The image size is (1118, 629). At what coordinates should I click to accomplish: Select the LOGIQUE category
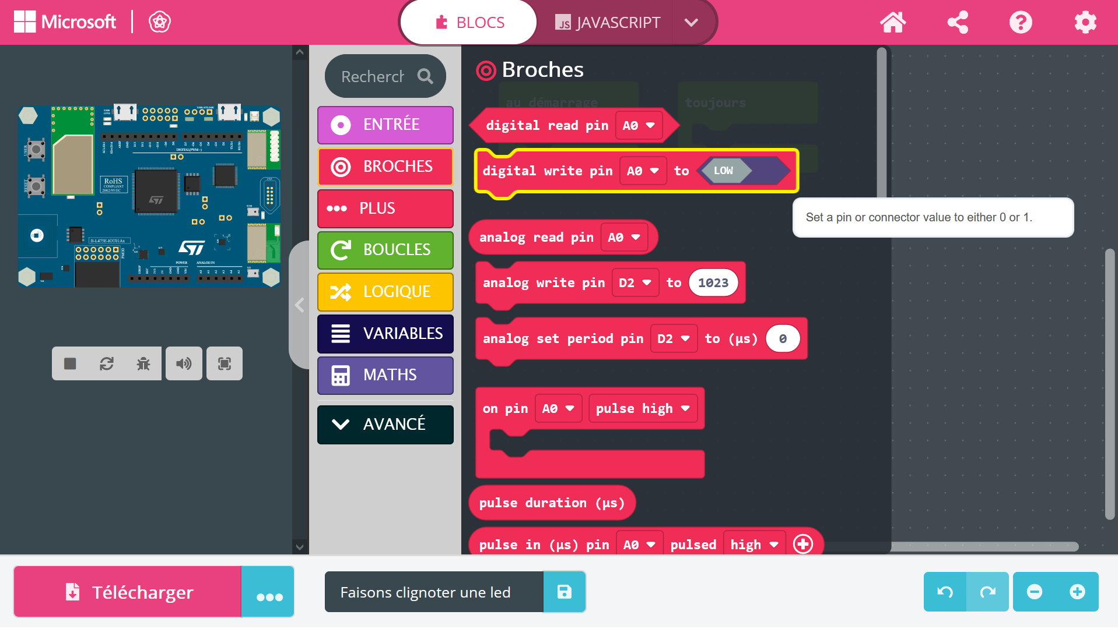point(385,291)
